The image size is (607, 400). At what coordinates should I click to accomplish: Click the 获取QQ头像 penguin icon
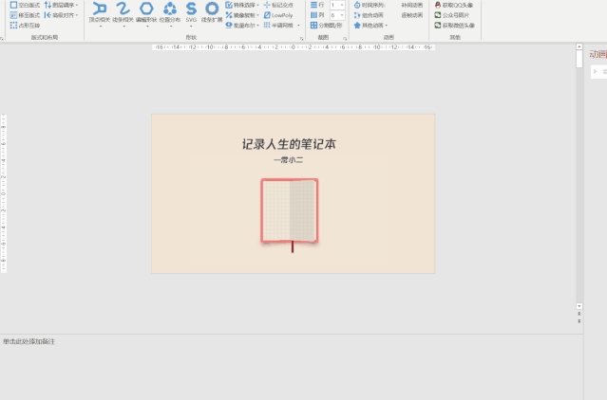click(438, 5)
